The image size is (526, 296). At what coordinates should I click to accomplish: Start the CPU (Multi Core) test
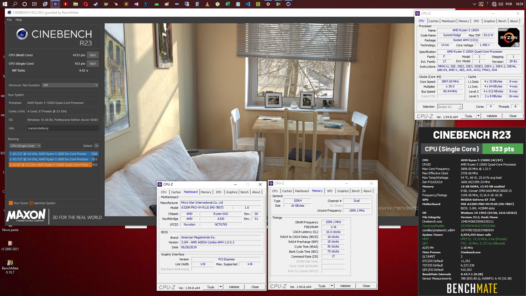(x=93, y=55)
